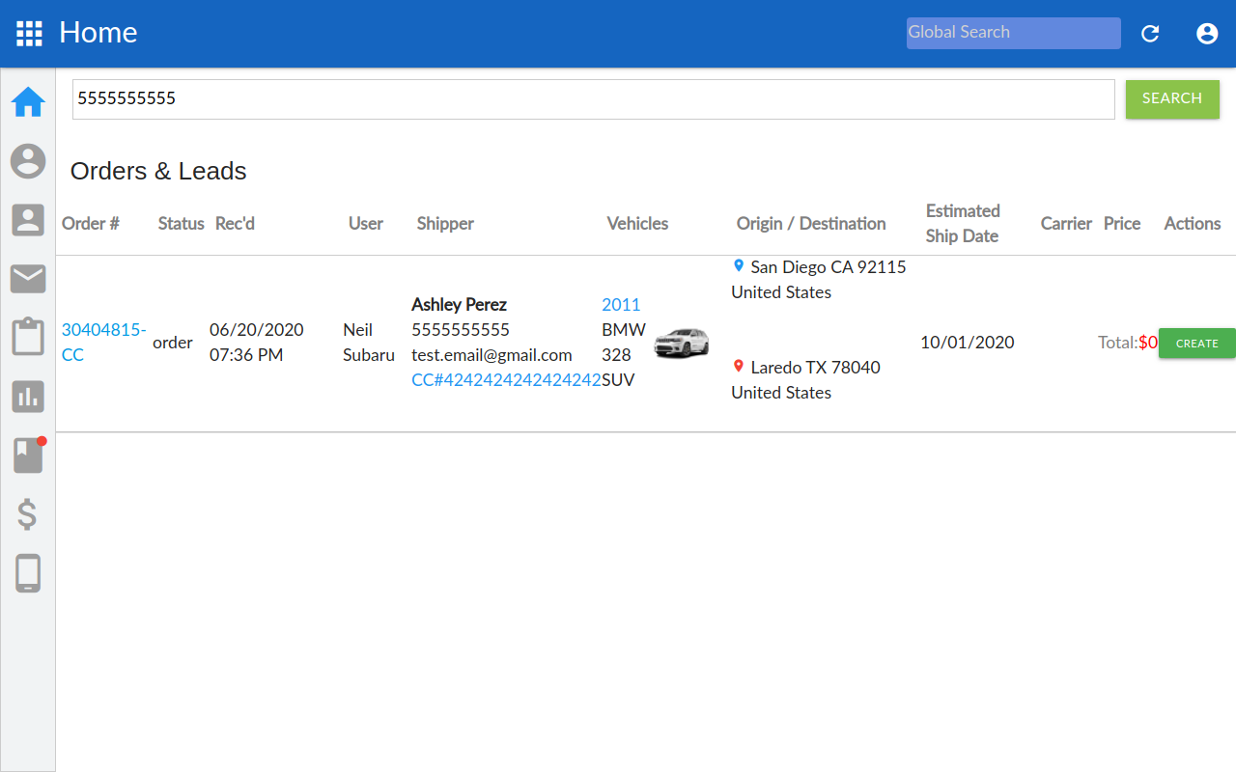Open the contact card sidebar icon
The height and width of the screenshot is (772, 1236).
[x=28, y=220]
